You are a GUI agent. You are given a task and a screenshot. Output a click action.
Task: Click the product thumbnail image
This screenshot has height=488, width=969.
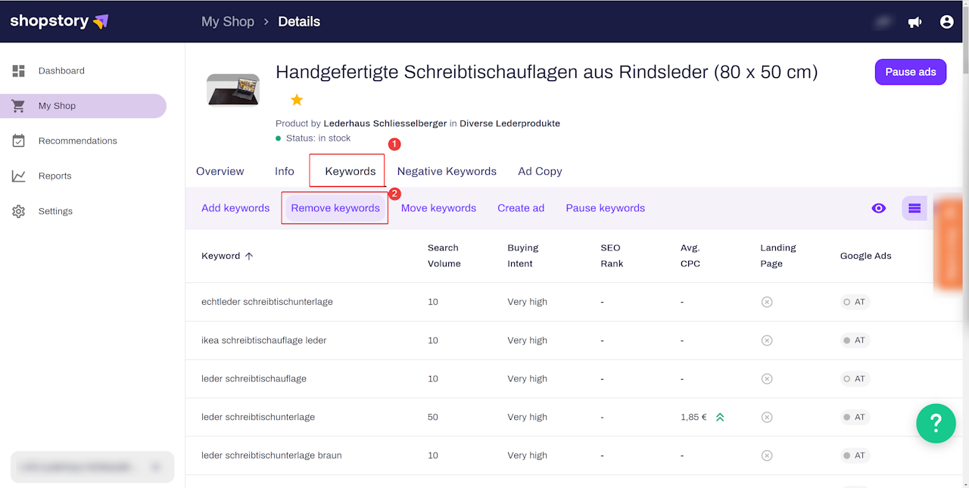pyautogui.click(x=233, y=89)
